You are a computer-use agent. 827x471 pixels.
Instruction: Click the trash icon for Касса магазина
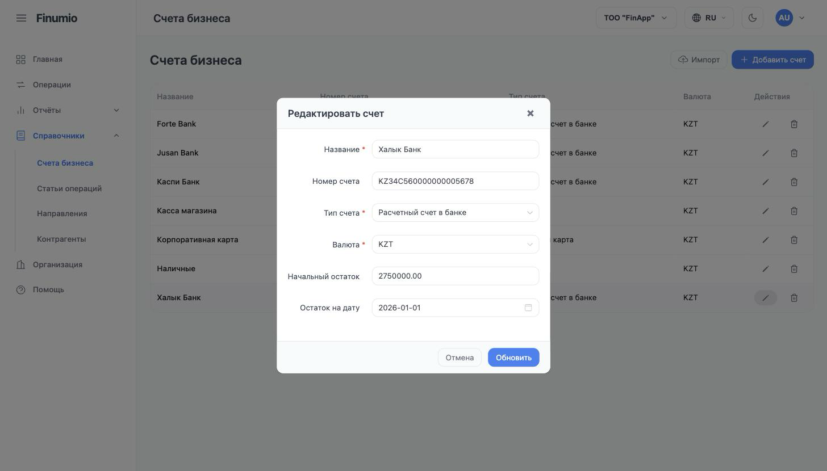794,211
